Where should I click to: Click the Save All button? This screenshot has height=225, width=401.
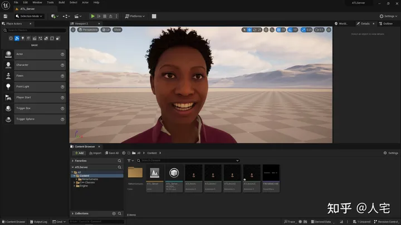(x=112, y=153)
